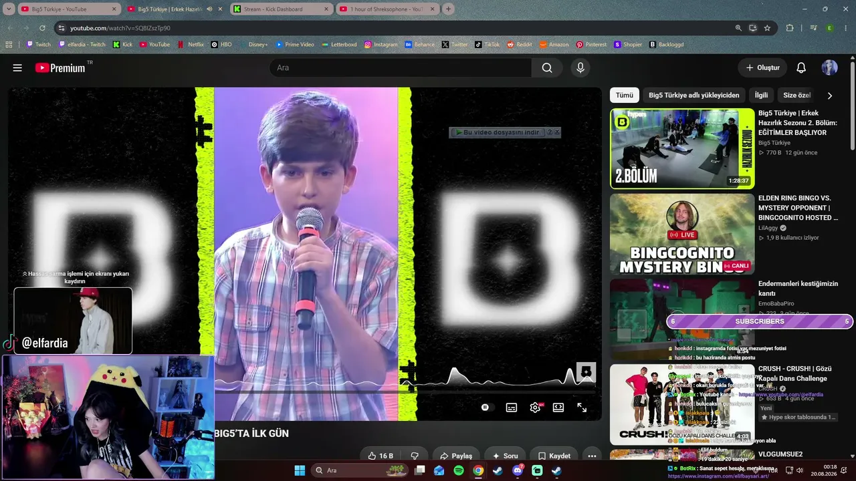
Task: Save the video with Kaydet button
Action: (554, 456)
